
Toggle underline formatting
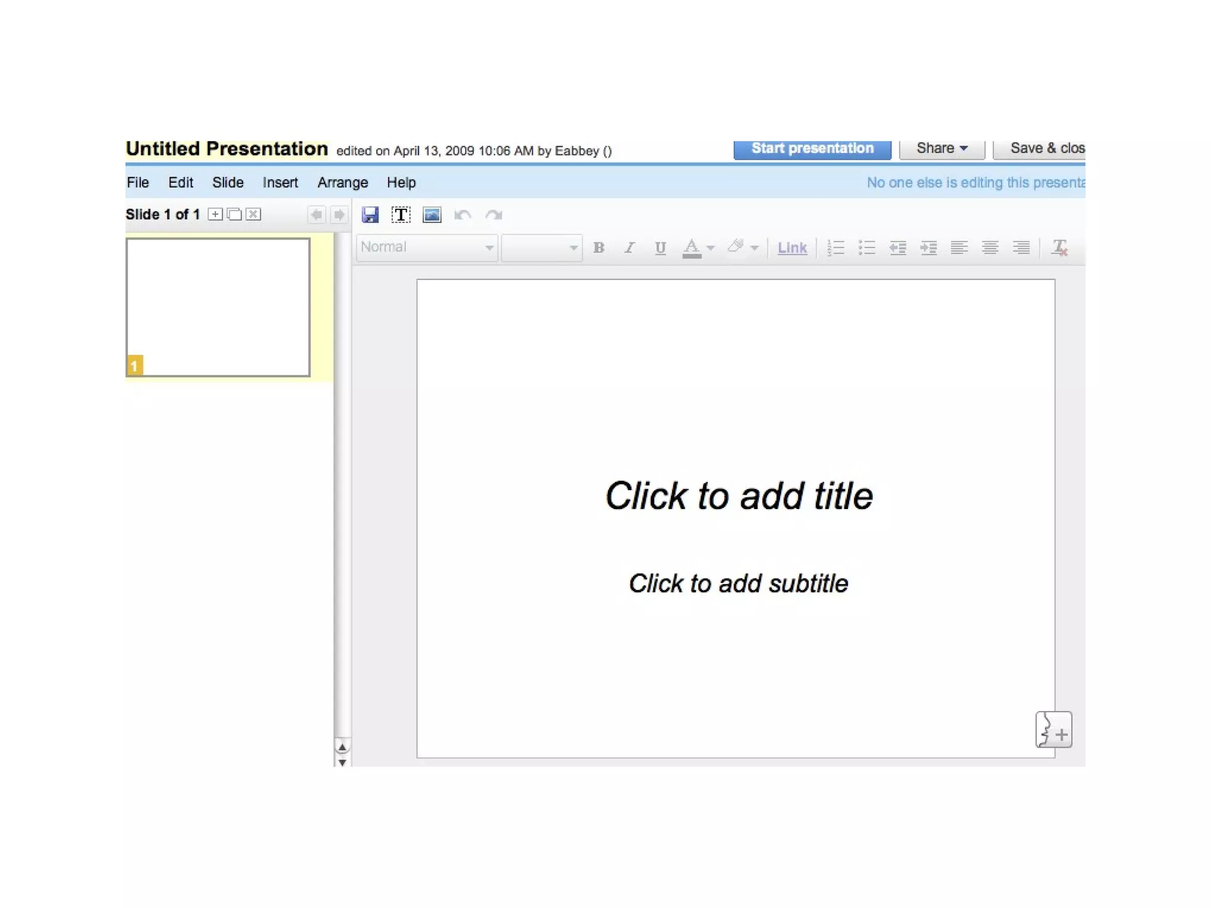click(x=660, y=248)
